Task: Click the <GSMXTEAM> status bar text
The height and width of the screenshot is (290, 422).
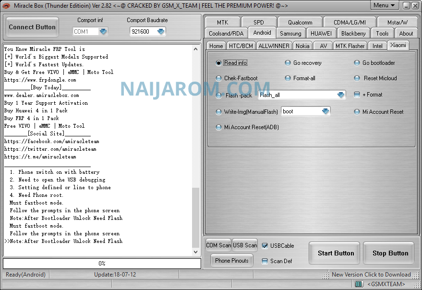Action: (386, 284)
